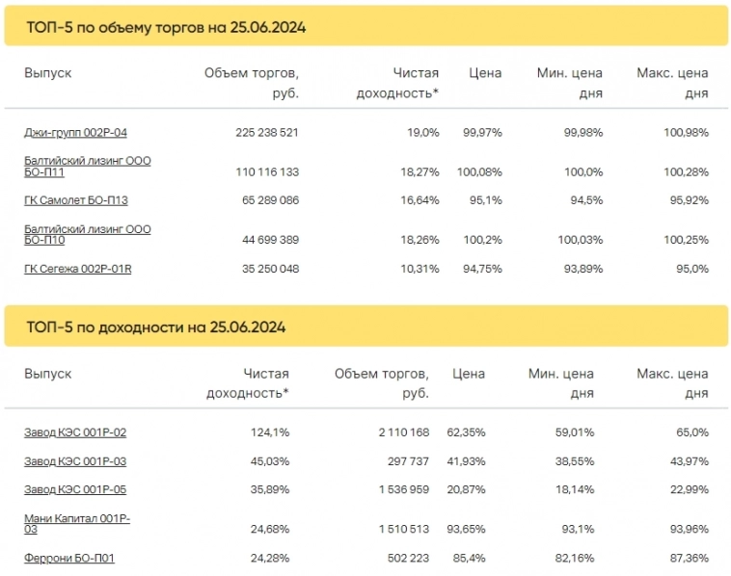
Task: Open the Завод КЭС 001Р-02 link
Action: 75,433
